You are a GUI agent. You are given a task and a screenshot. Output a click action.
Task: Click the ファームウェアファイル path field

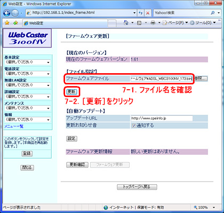[162, 78]
